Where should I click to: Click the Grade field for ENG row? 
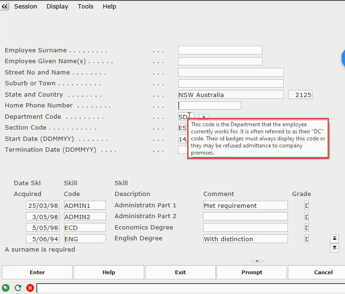coord(306,238)
